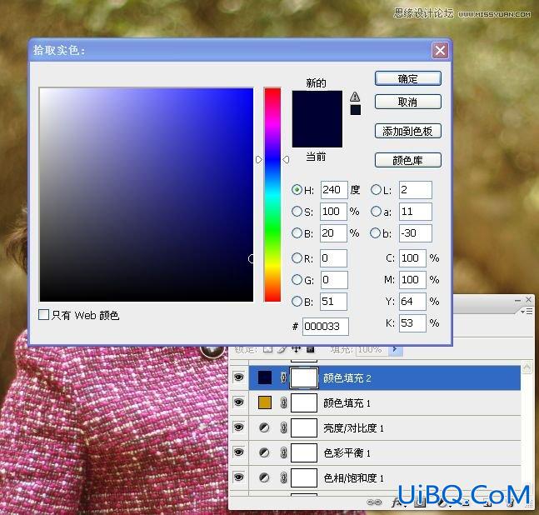
Task: Click the C field showing 100
Action: 412,258
